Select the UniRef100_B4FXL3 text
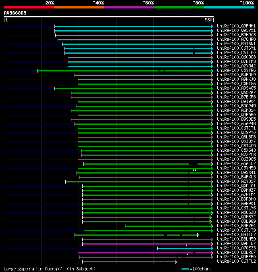The width and height of the screenshot is (258, 272). click(x=236, y=177)
